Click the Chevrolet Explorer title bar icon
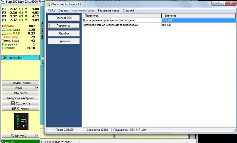 (48, 4)
